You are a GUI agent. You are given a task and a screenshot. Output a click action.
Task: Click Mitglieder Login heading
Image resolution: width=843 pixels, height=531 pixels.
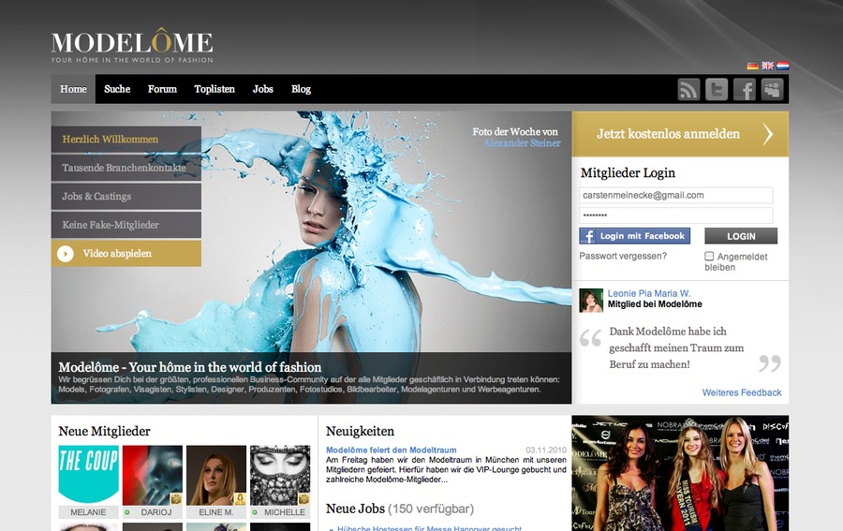[628, 173]
